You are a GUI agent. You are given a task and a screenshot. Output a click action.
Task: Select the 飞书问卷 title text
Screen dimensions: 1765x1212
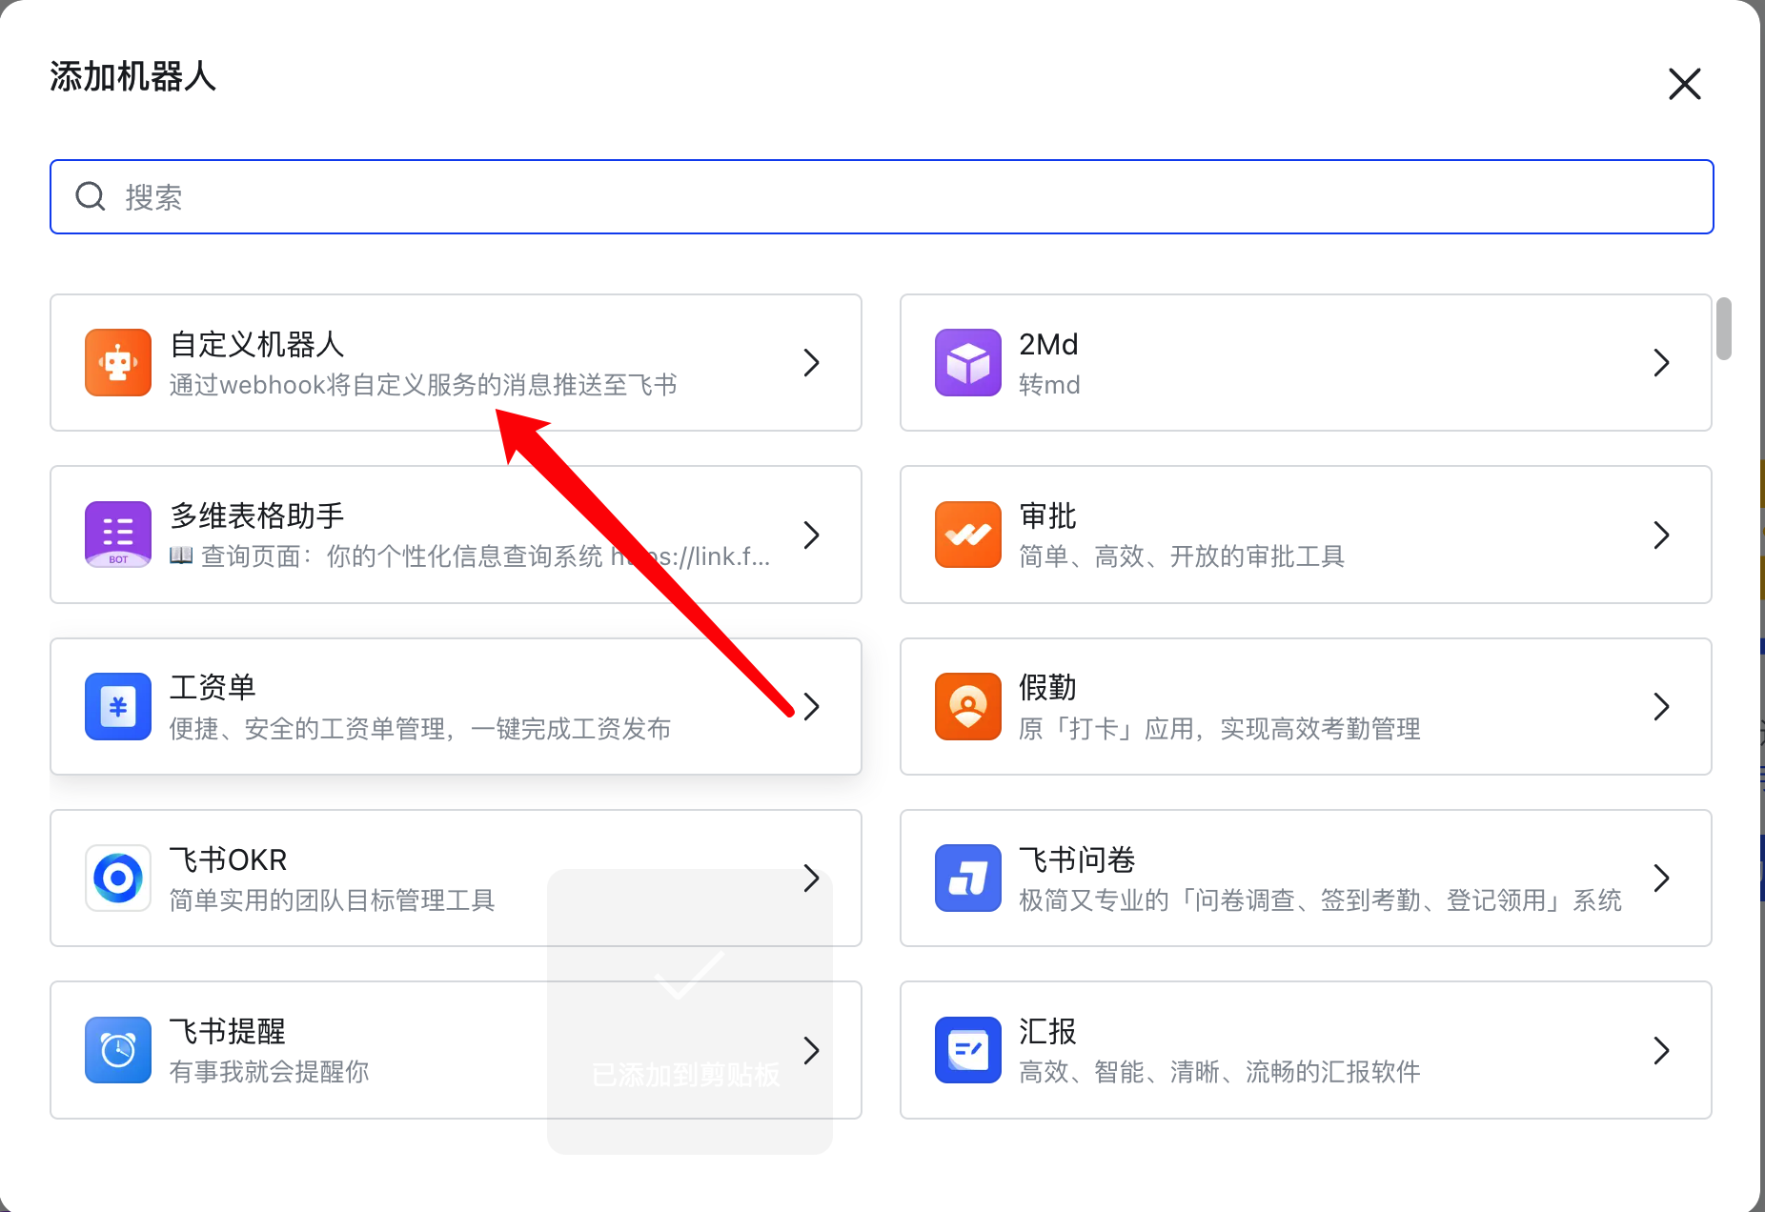[x=1077, y=859]
